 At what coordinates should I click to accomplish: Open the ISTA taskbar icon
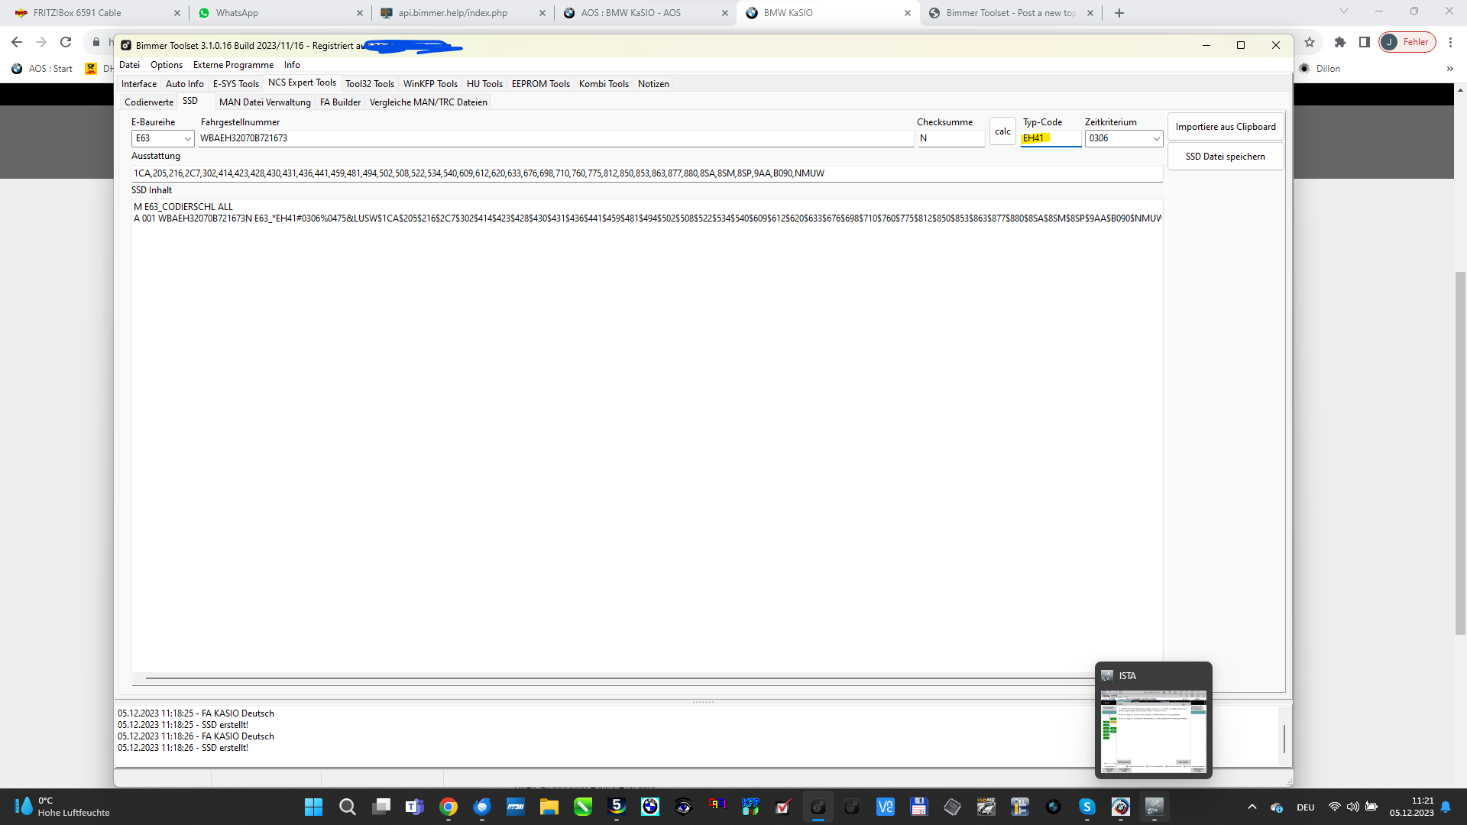pos(1154,807)
